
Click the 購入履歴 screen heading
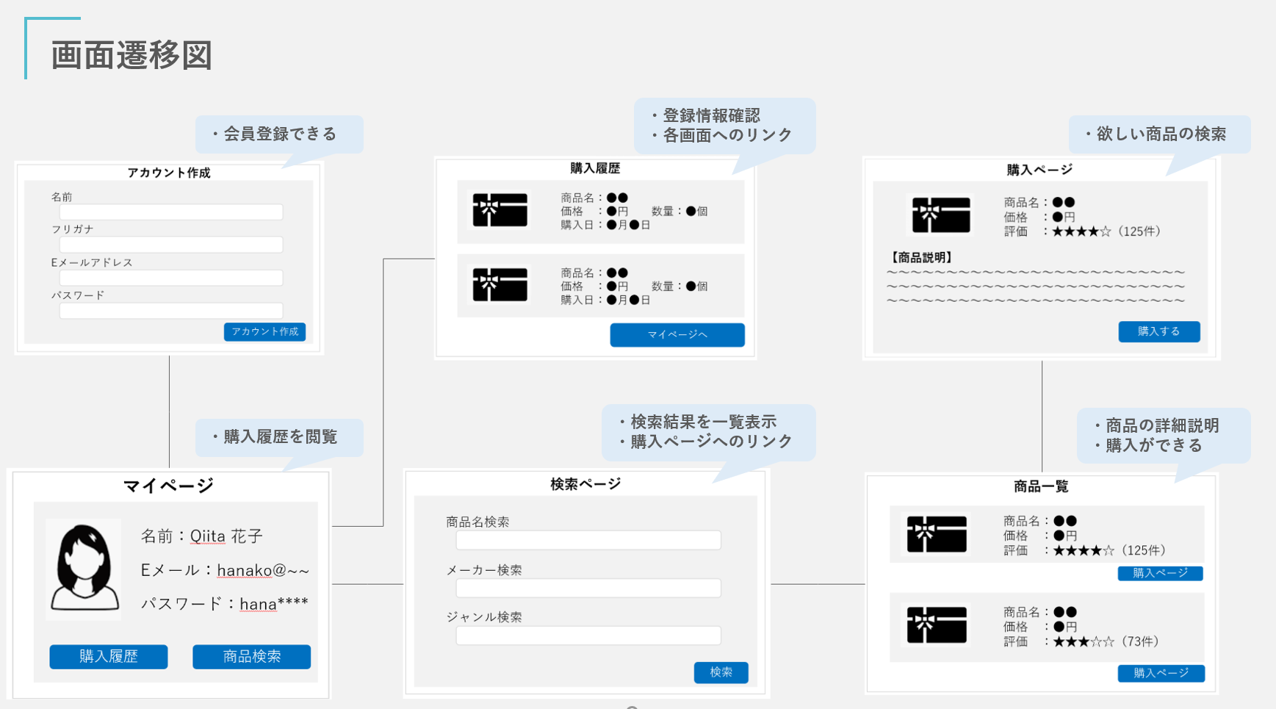point(595,168)
